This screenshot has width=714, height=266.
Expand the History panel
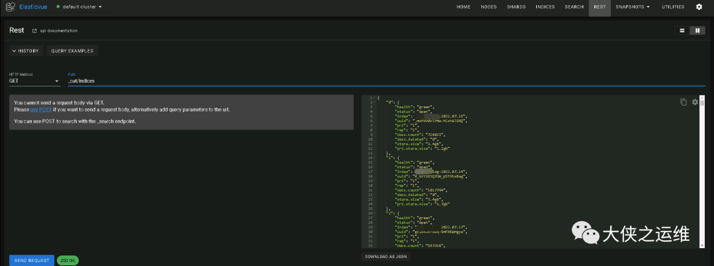pyautogui.click(x=26, y=51)
